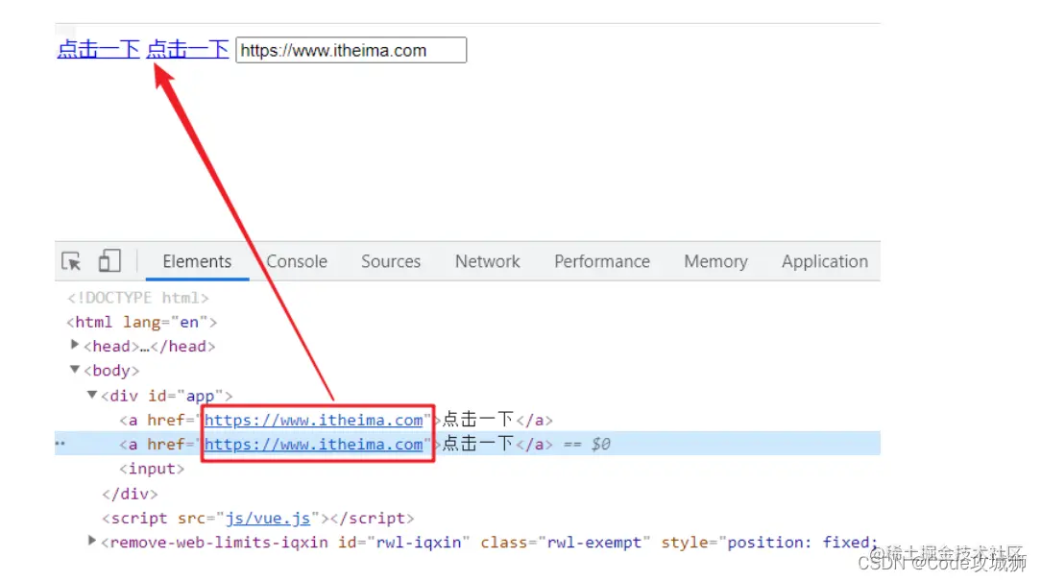Select the script src tag row
The image size is (1041, 581).
(257, 519)
